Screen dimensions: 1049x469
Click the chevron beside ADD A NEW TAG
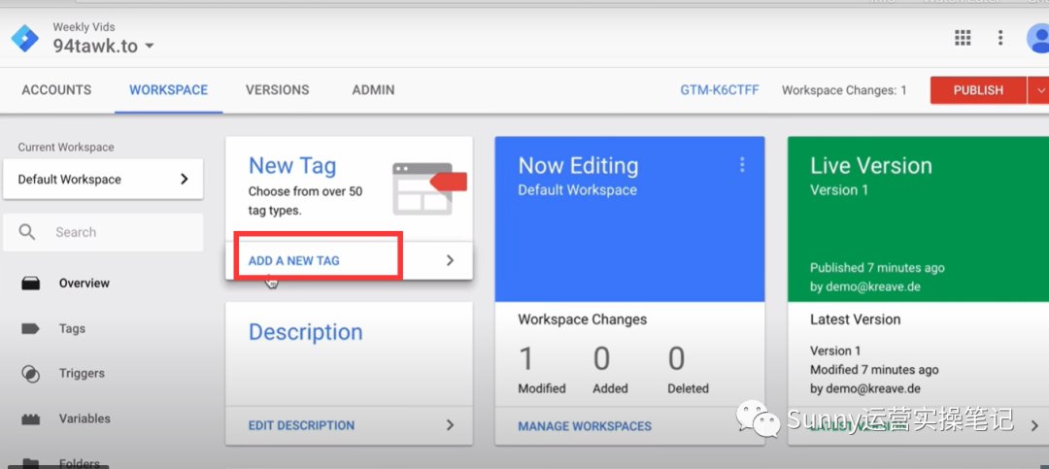point(451,260)
